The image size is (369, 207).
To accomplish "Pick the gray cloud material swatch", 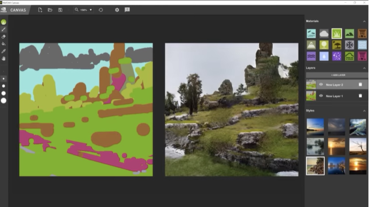I will coord(324,34).
